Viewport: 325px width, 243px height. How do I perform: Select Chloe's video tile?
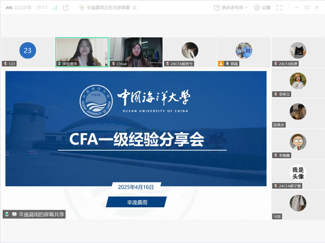[136, 52]
